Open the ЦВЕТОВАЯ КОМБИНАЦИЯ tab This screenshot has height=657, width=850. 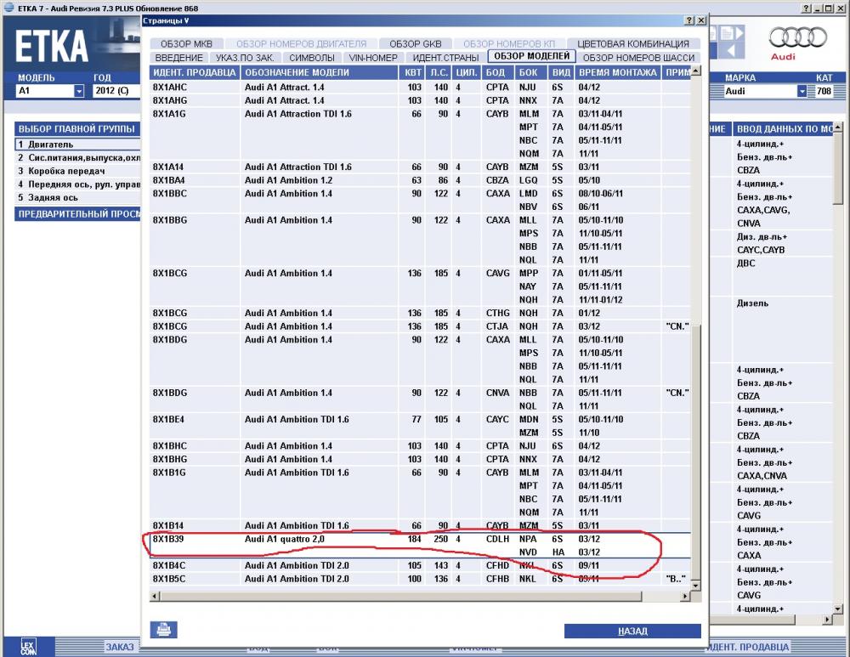[633, 44]
